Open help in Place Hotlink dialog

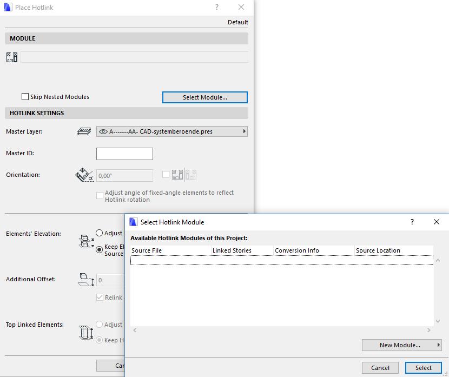point(217,7)
